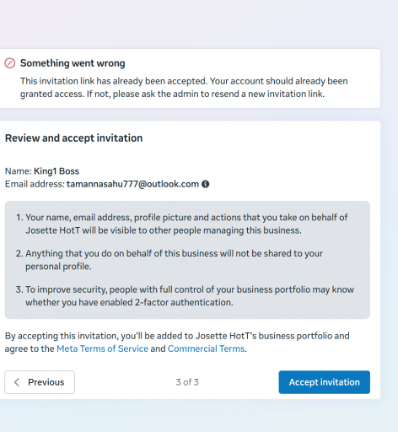
Task: Open the Commercial Terms link
Action: (x=207, y=348)
